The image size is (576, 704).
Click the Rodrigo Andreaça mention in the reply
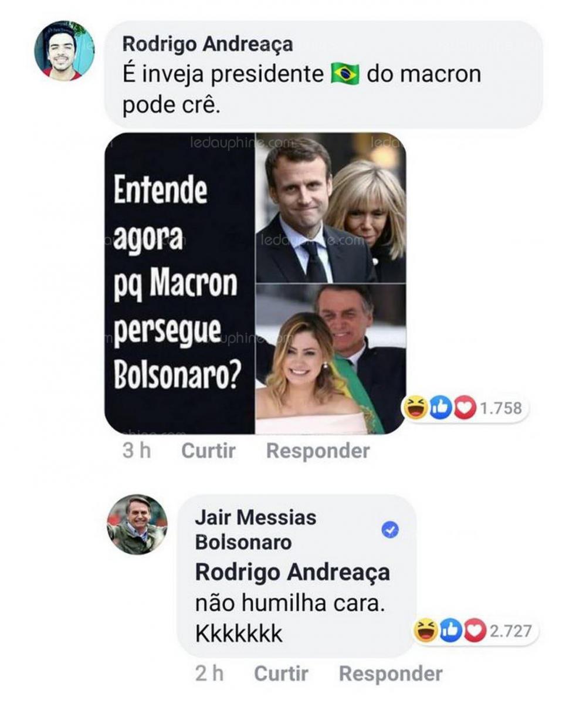point(292,573)
